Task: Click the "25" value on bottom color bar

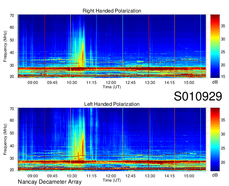Action: (x=223, y=148)
